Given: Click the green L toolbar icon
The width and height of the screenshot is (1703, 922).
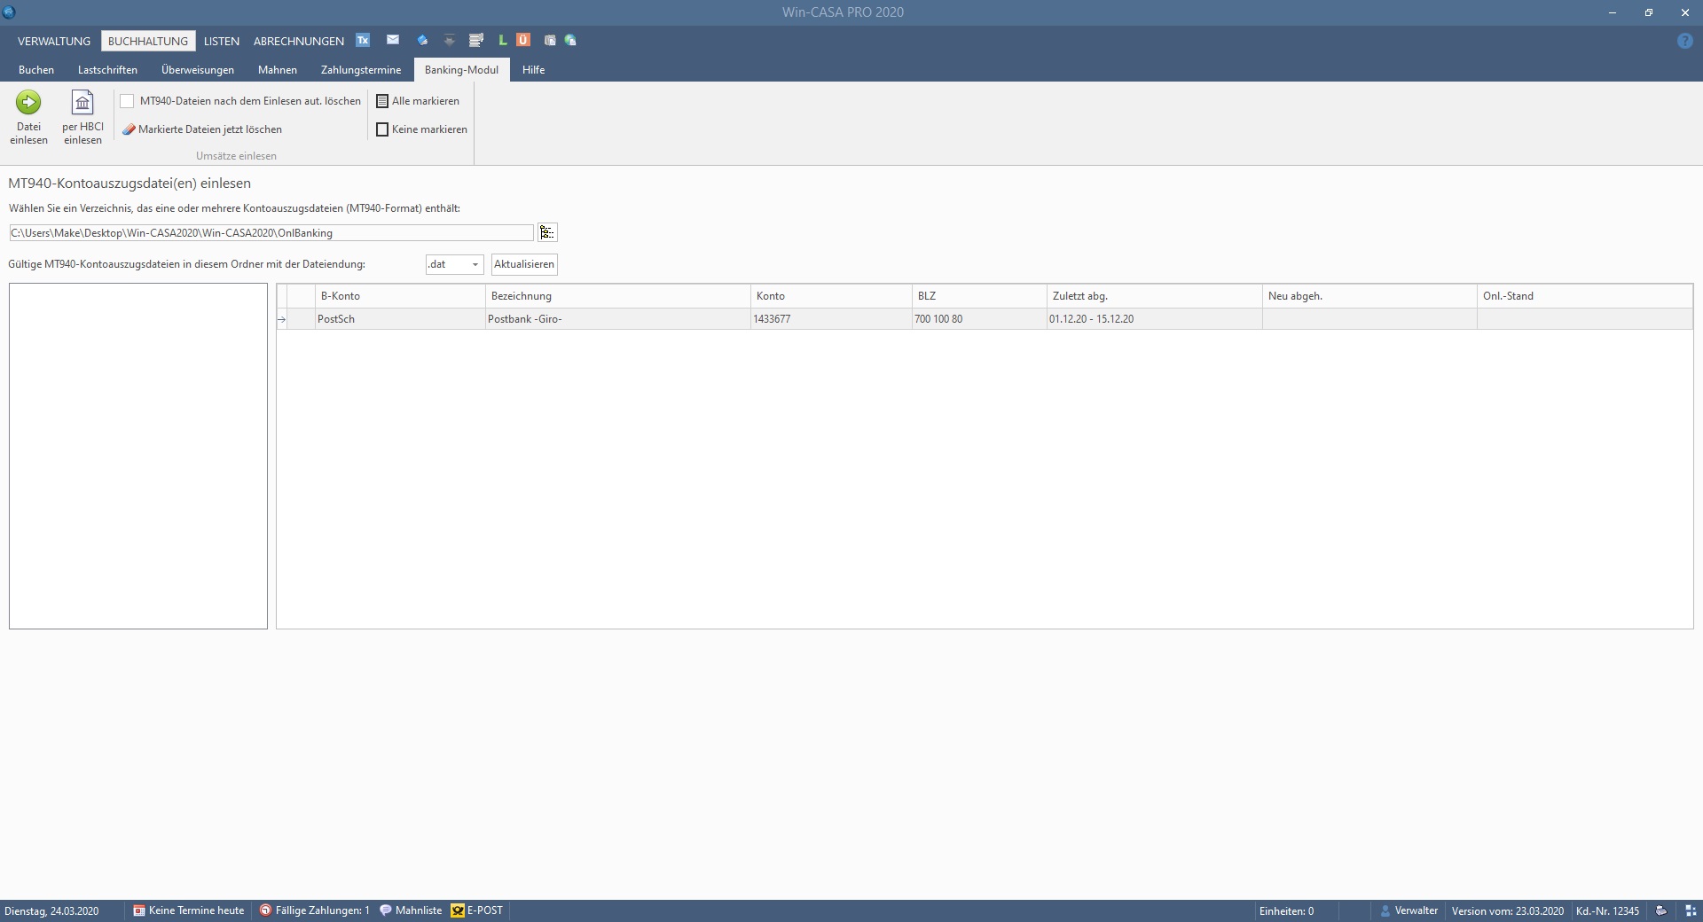Looking at the screenshot, I should pyautogui.click(x=503, y=40).
